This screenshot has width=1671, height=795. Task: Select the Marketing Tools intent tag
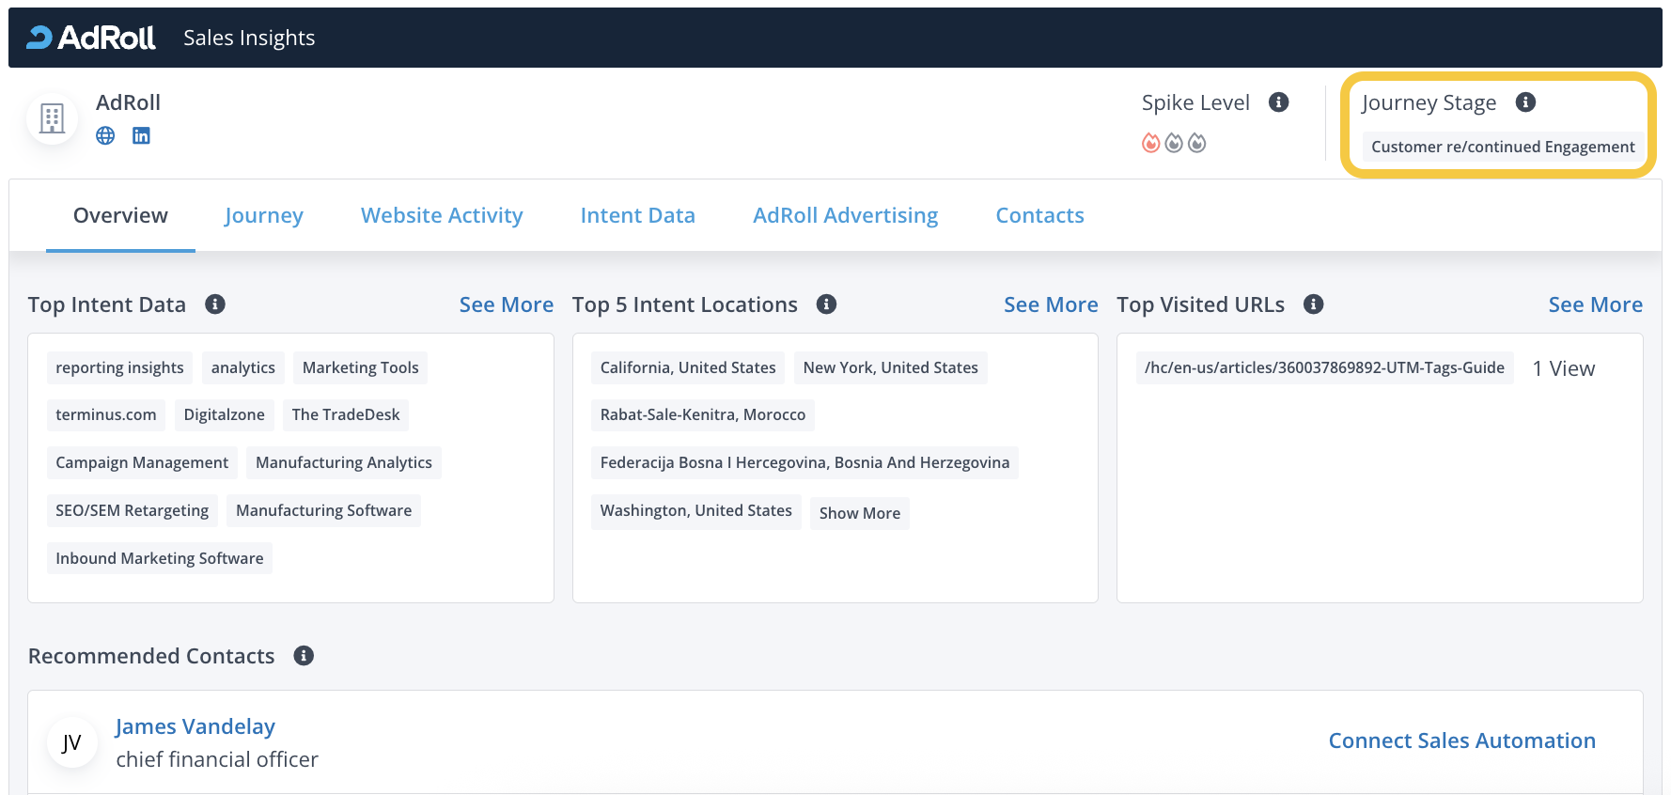[x=360, y=367]
